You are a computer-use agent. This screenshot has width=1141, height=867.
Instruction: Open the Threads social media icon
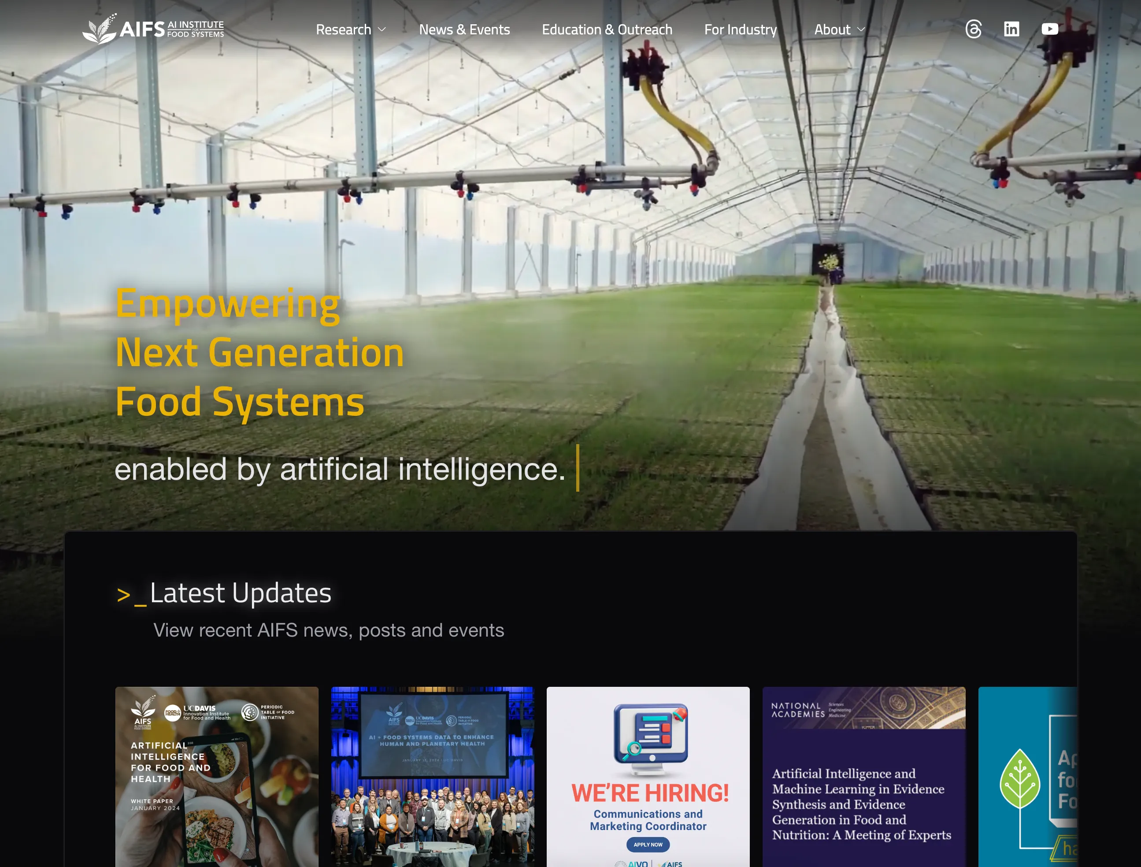click(x=974, y=30)
